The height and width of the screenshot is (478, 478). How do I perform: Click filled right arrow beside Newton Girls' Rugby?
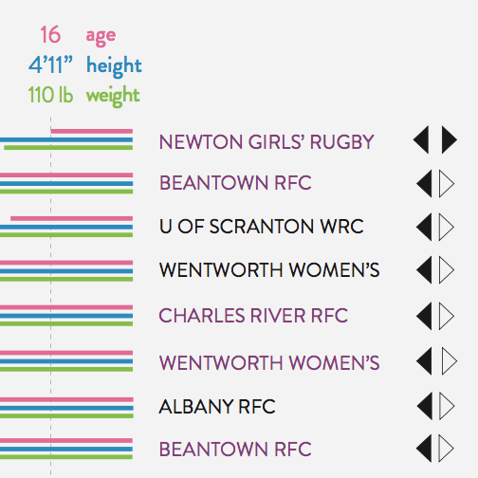click(x=450, y=139)
